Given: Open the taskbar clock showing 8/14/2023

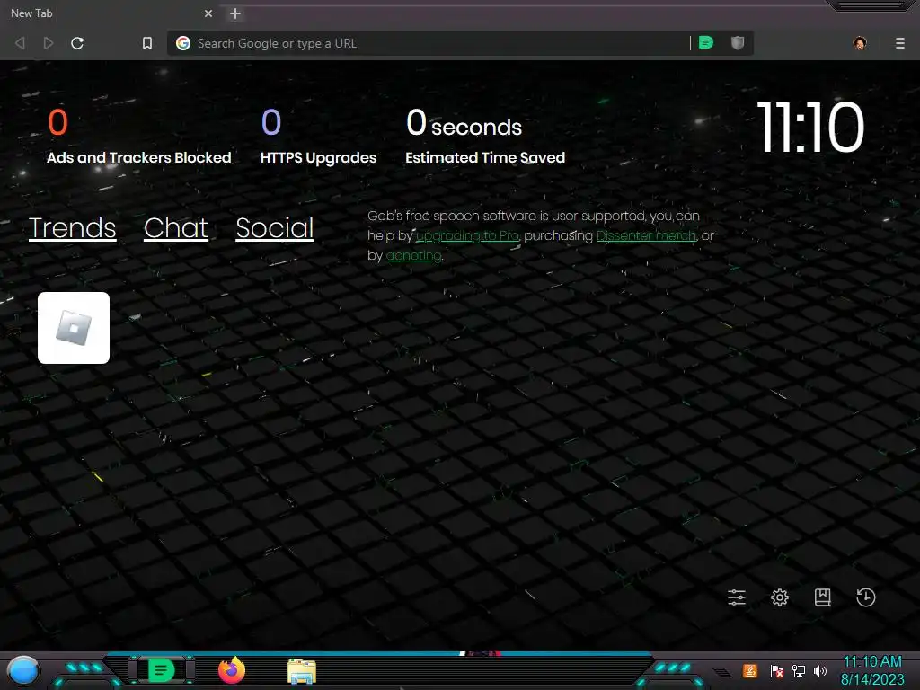Looking at the screenshot, I should tap(872, 670).
